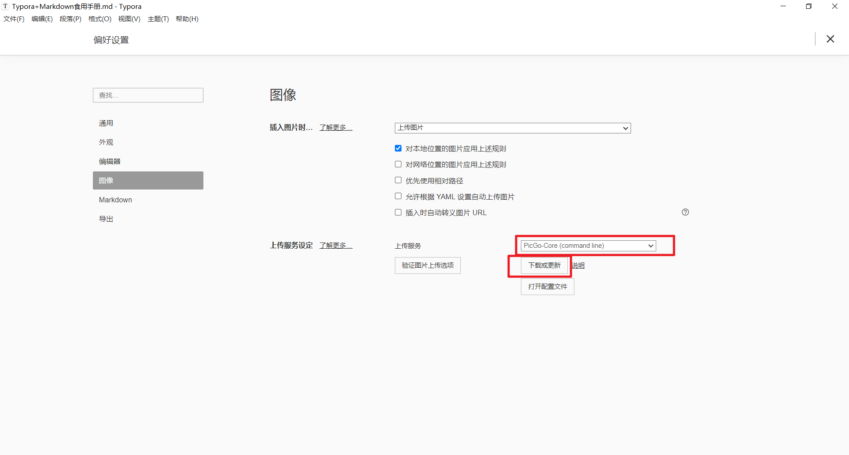849x455 pixels.
Task: Click the 打开配置文件 button
Action: (x=547, y=287)
